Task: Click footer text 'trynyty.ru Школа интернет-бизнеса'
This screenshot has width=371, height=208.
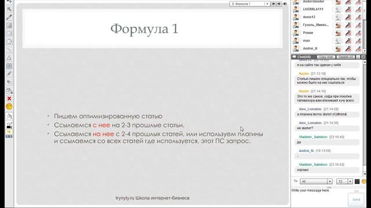Action: point(152,198)
